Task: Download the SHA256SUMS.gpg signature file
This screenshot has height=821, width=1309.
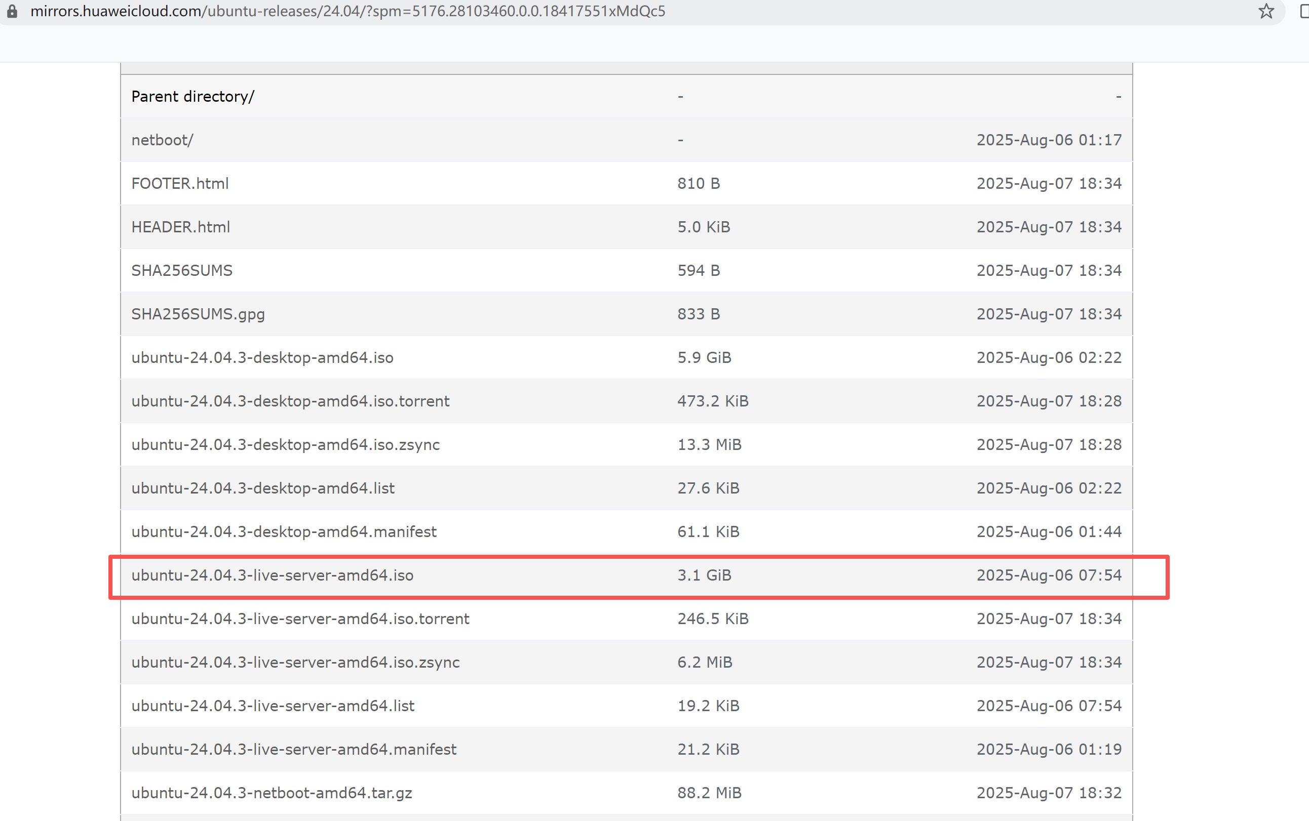Action: point(198,314)
